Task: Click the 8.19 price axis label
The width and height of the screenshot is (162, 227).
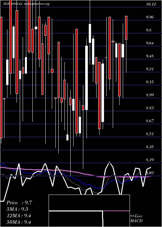Action: pyautogui.click(x=150, y=160)
